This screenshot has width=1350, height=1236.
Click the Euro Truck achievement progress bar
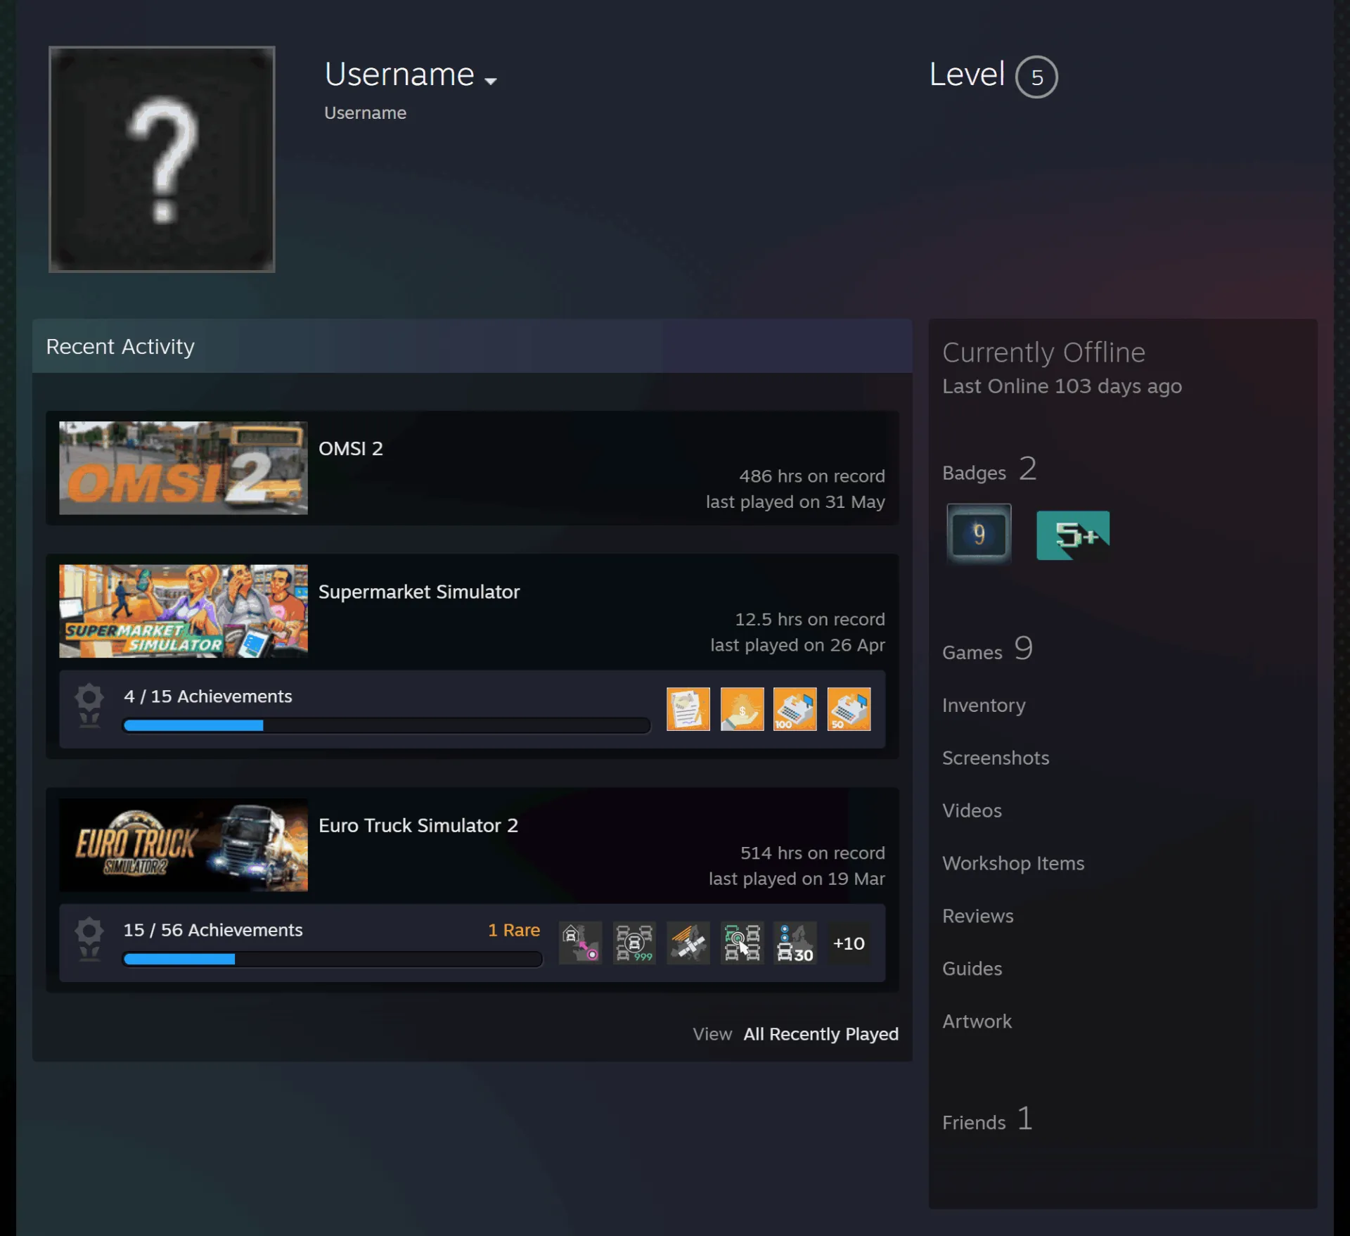tap(333, 959)
